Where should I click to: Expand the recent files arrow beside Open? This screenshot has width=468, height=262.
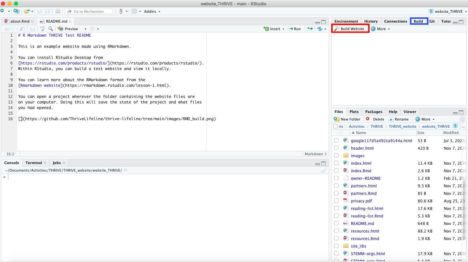32,11
